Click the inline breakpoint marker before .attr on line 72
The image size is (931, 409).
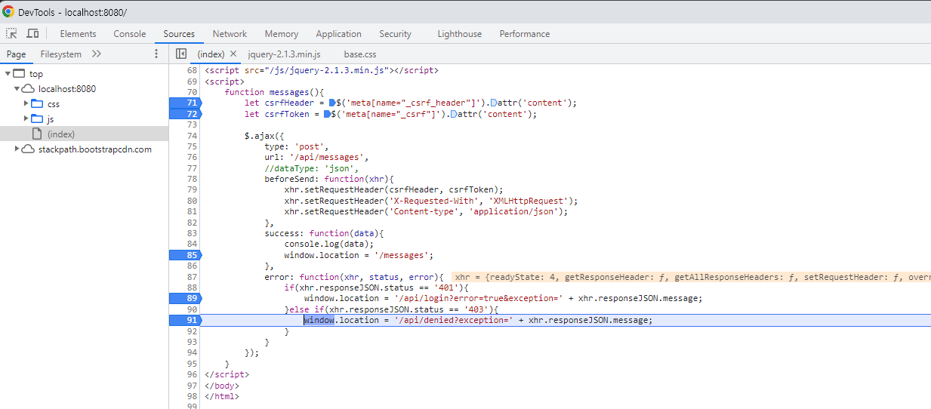click(x=454, y=114)
